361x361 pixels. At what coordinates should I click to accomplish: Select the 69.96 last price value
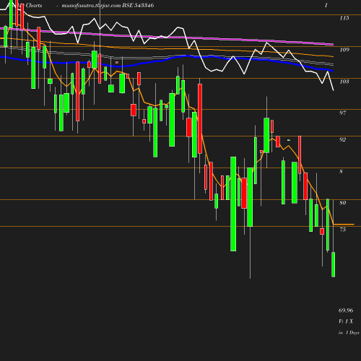pyautogui.click(x=346, y=310)
